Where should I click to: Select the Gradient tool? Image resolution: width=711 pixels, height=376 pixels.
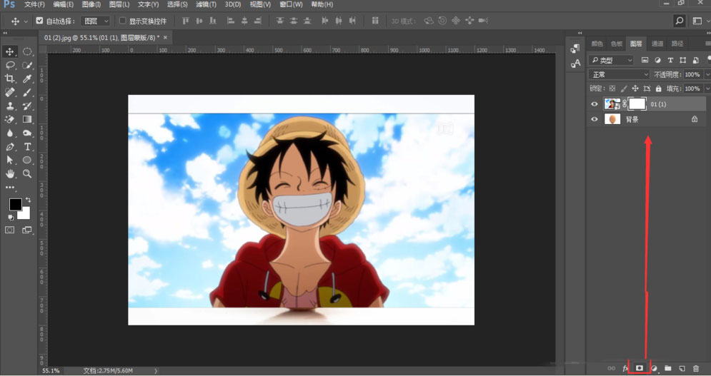(x=27, y=120)
